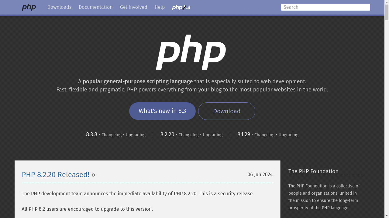Image resolution: width=389 pixels, height=218 pixels.
Task: Click the php logo in the navigation bar
Action: (x=29, y=7)
